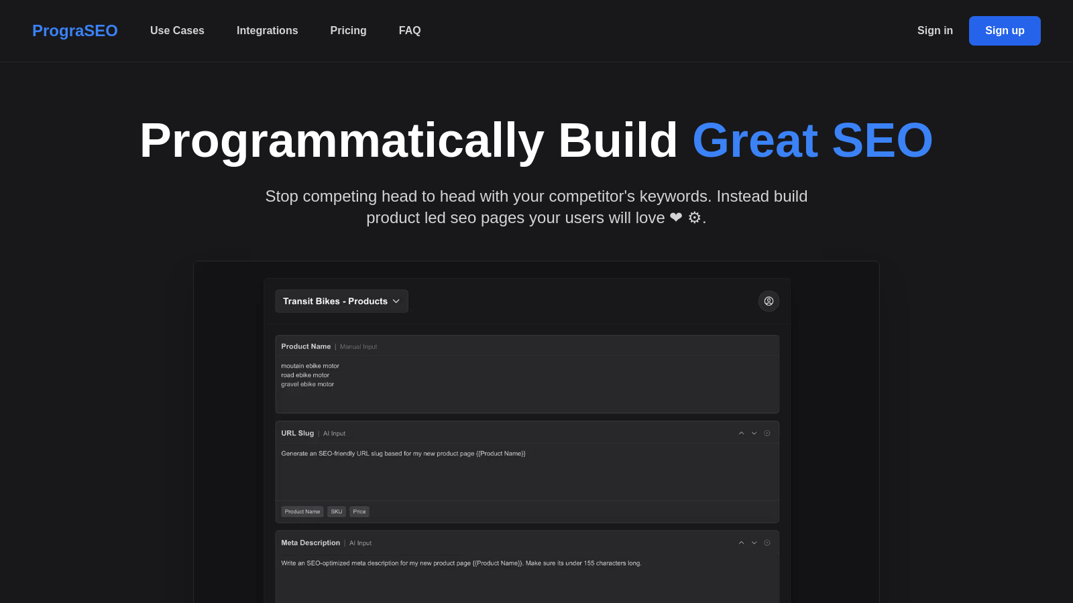Image resolution: width=1073 pixels, height=603 pixels.
Task: Move URL Slug field up with chevron
Action: (741, 433)
